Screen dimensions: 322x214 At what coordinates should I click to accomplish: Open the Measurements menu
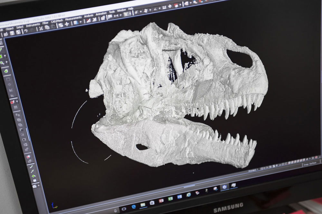point(73,18)
